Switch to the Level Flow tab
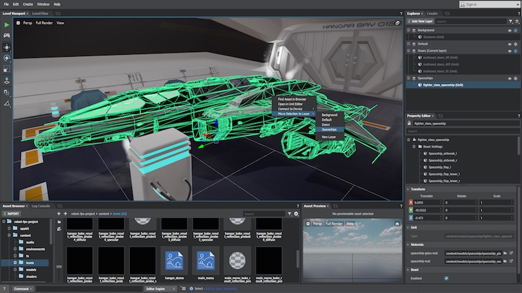Image resolution: width=522 pixels, height=293 pixels. pos(40,14)
